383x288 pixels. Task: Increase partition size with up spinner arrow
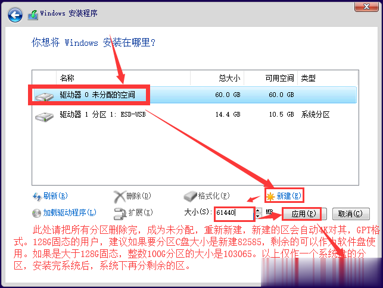click(x=258, y=211)
